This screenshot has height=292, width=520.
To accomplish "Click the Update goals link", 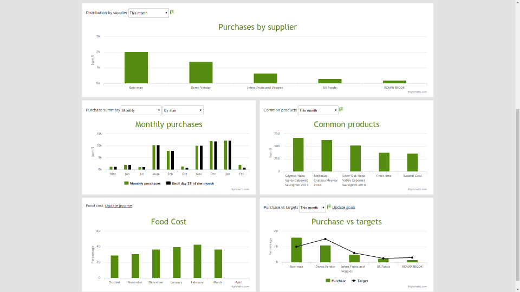I will (x=343, y=207).
